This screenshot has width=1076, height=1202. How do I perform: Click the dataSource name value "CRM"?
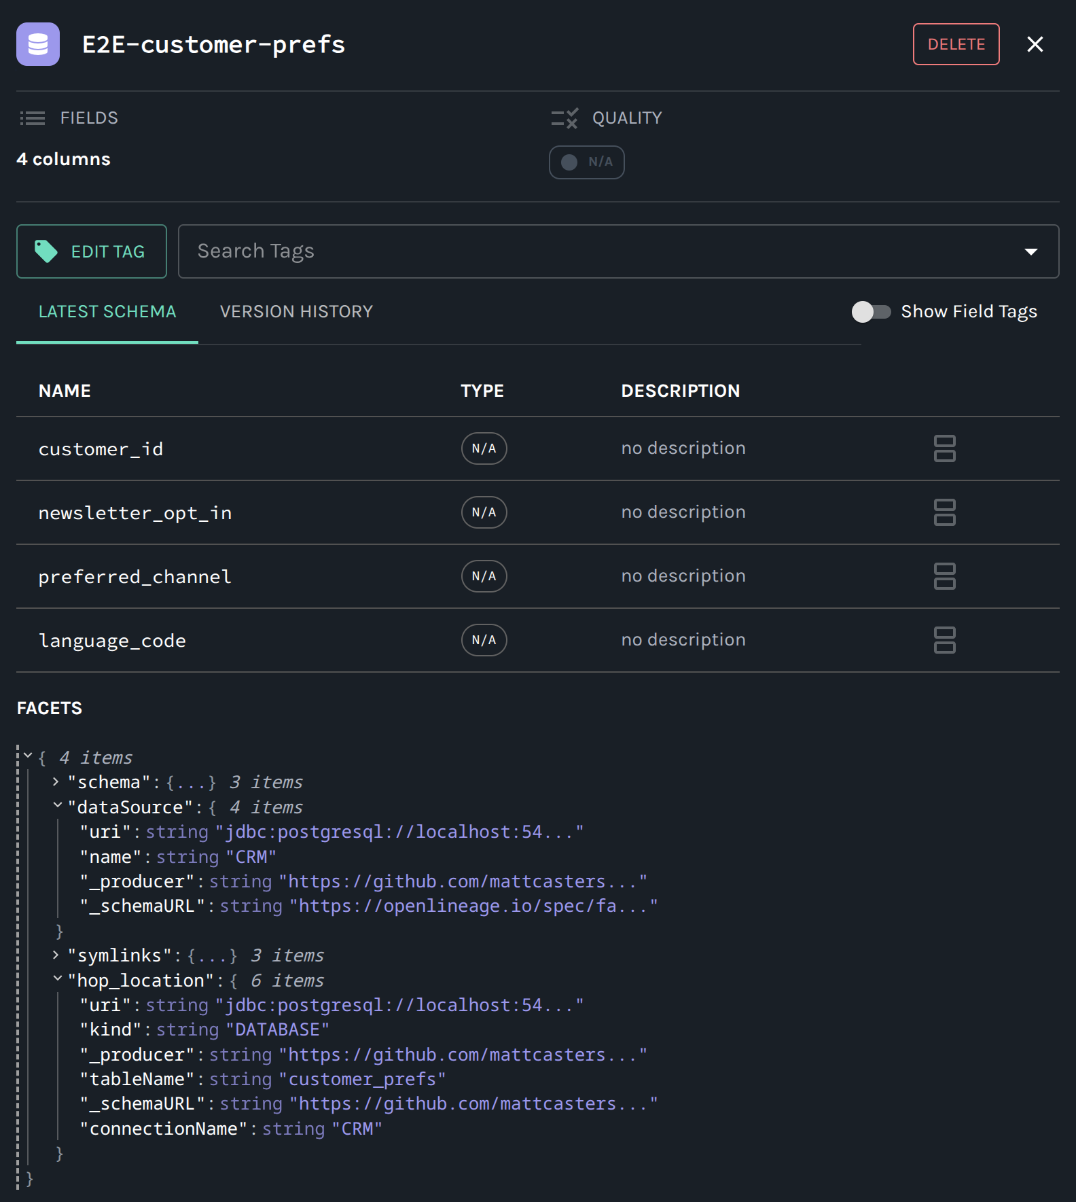(251, 857)
